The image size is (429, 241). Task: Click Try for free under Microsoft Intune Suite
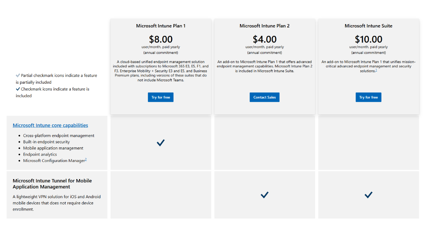tap(368, 97)
